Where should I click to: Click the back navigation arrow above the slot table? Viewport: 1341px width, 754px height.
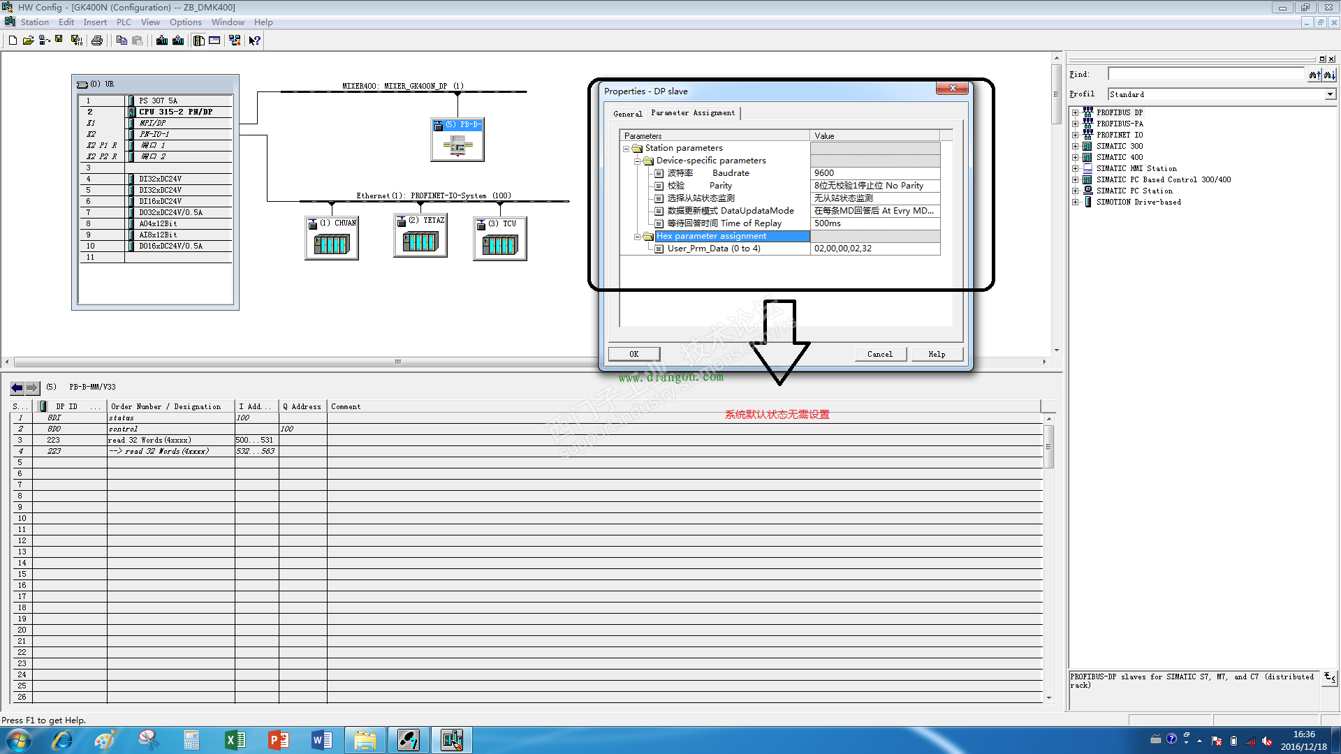(17, 387)
